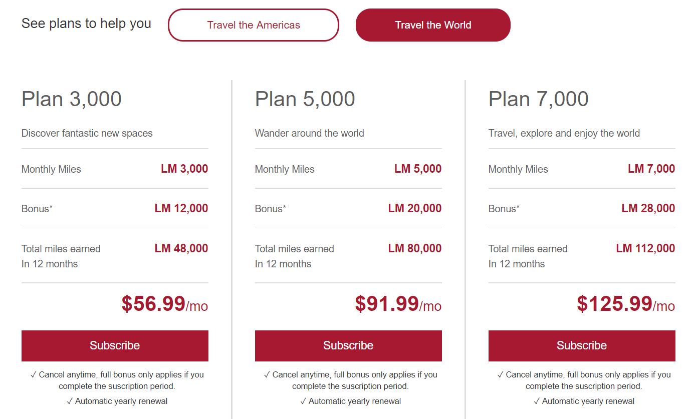Click the checkmark beside Plan 5,000 cancel anytime

pos(267,374)
